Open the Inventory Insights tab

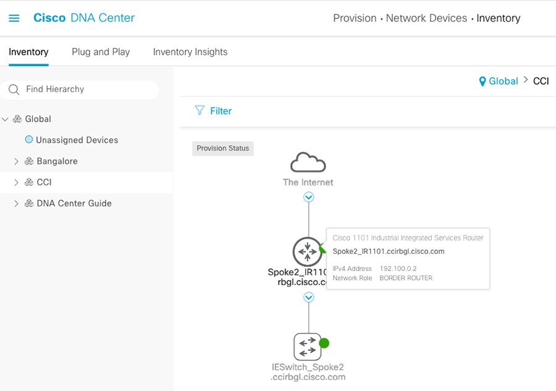[190, 52]
